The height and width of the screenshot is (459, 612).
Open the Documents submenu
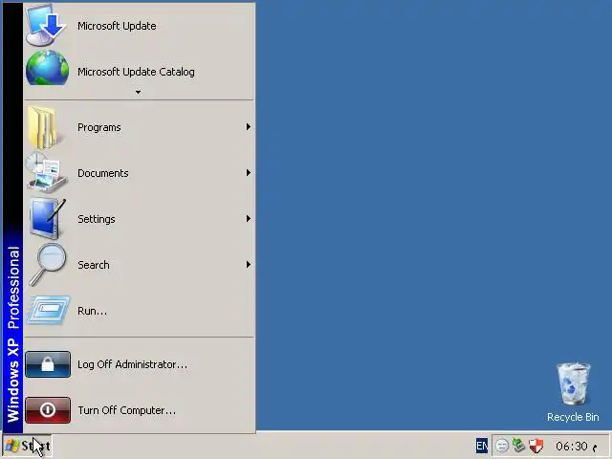(140, 173)
